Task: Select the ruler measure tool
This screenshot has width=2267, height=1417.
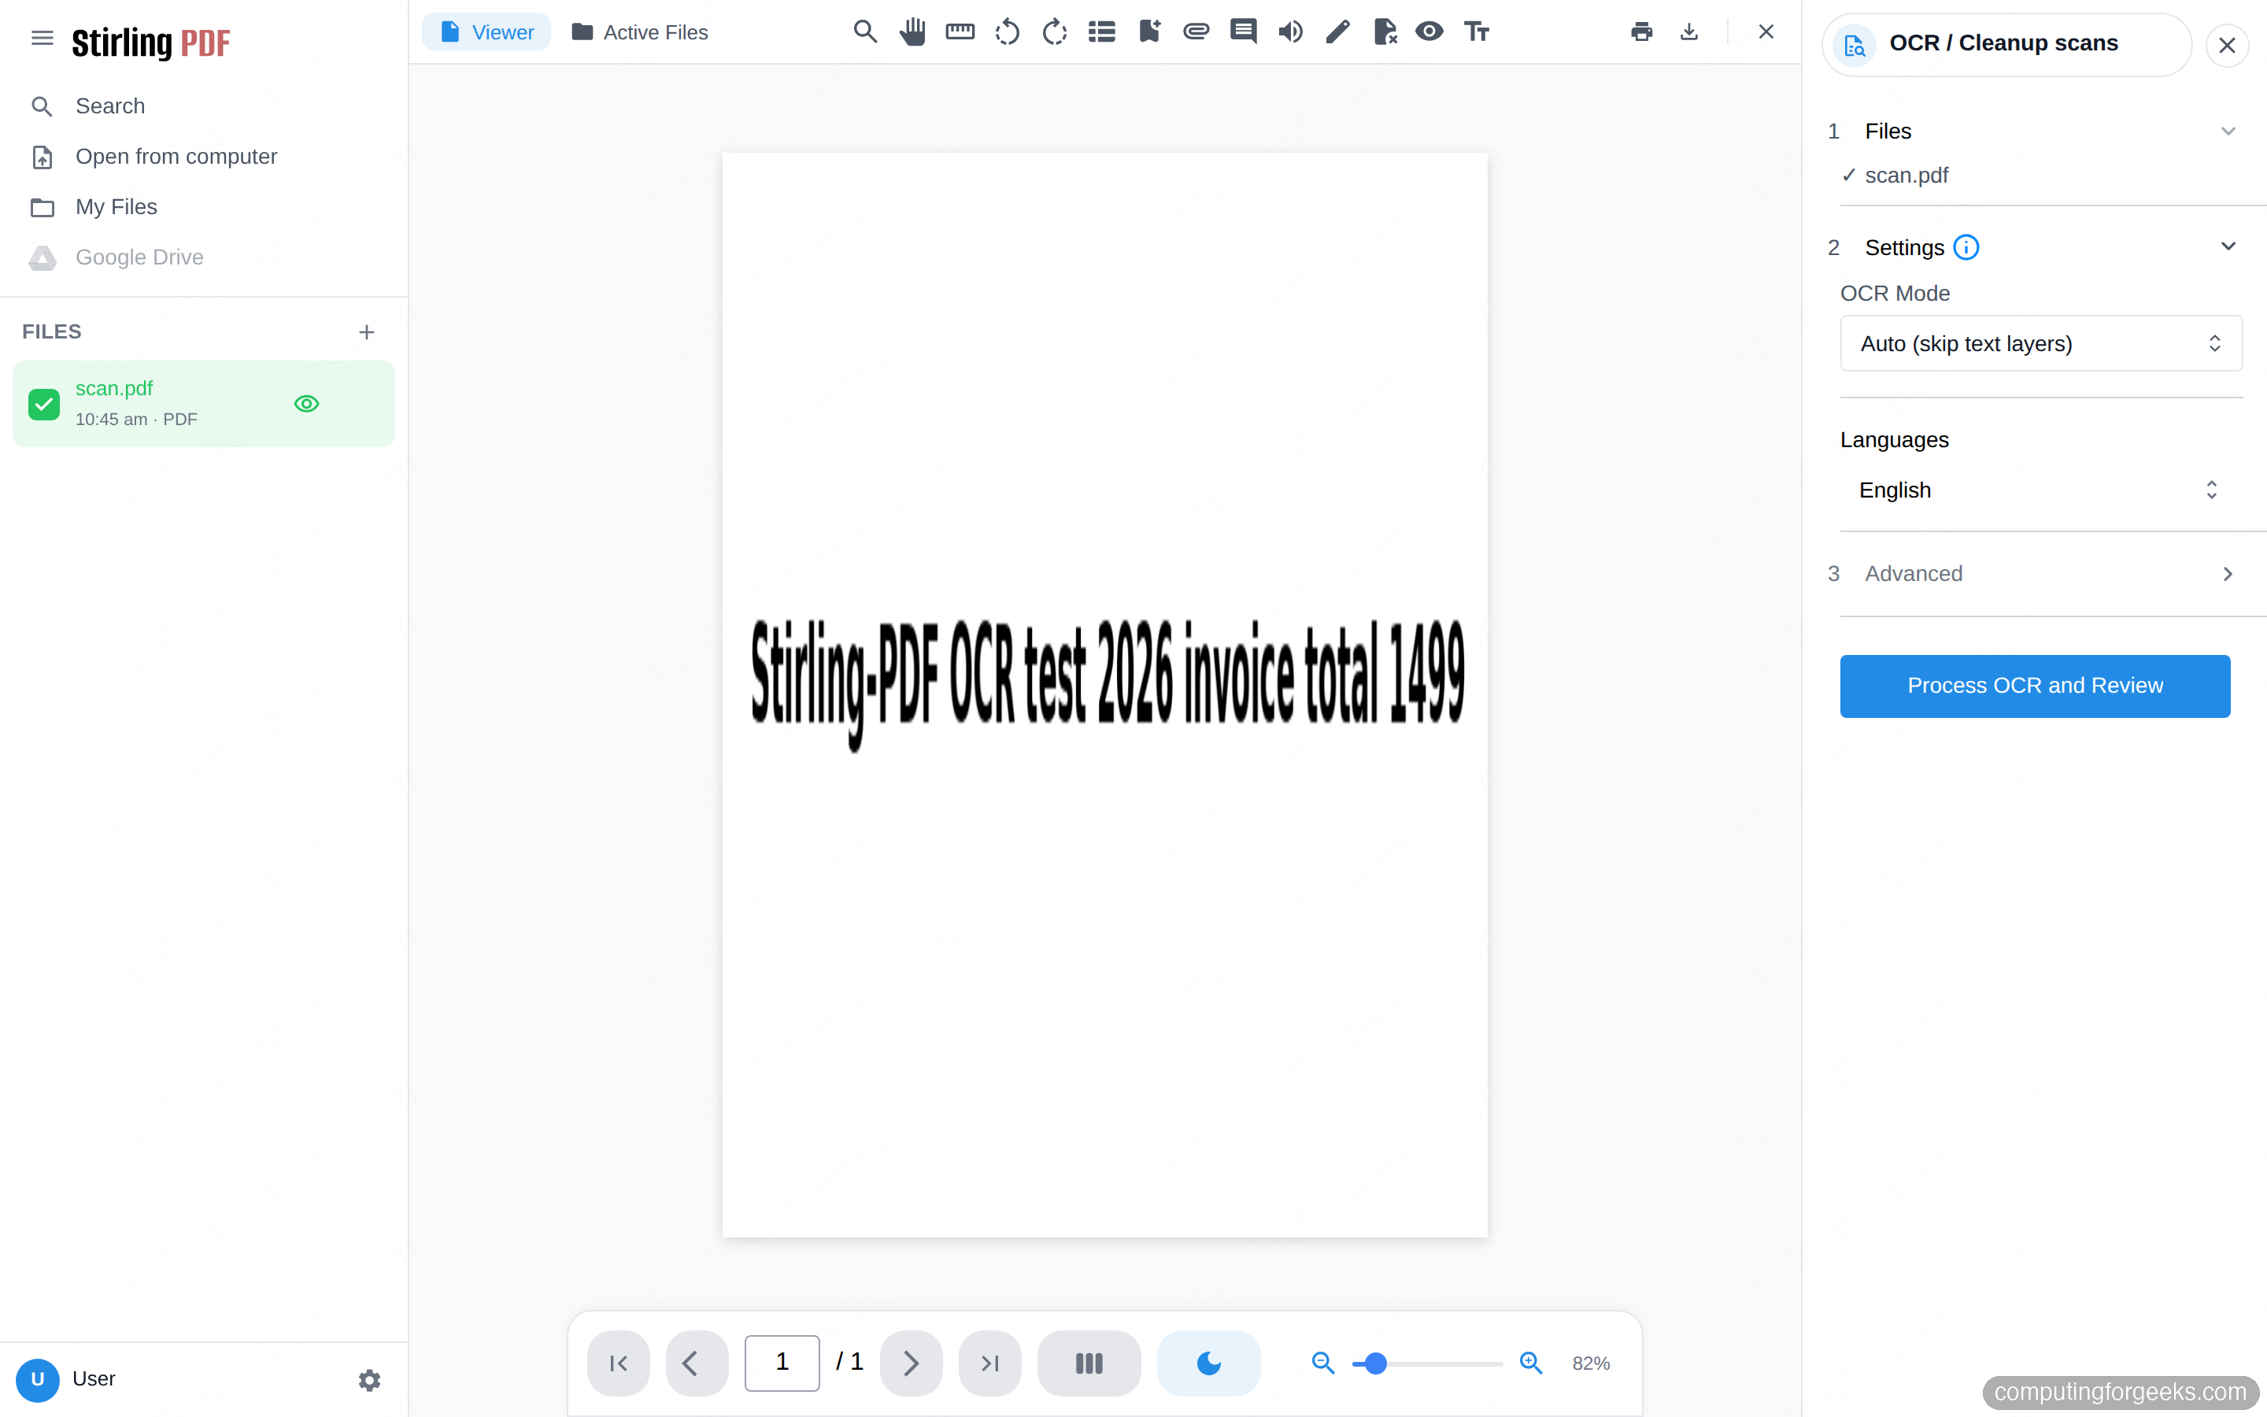Action: coord(960,31)
